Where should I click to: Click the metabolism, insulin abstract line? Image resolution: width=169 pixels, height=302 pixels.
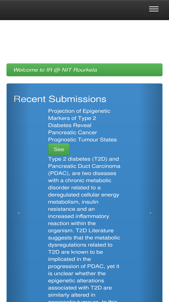click(73, 202)
